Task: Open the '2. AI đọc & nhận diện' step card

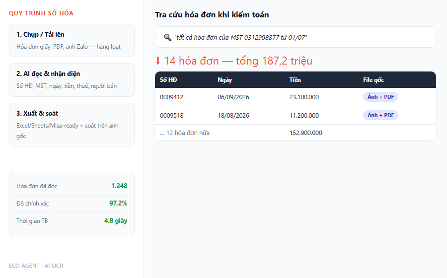Action: 72,80
